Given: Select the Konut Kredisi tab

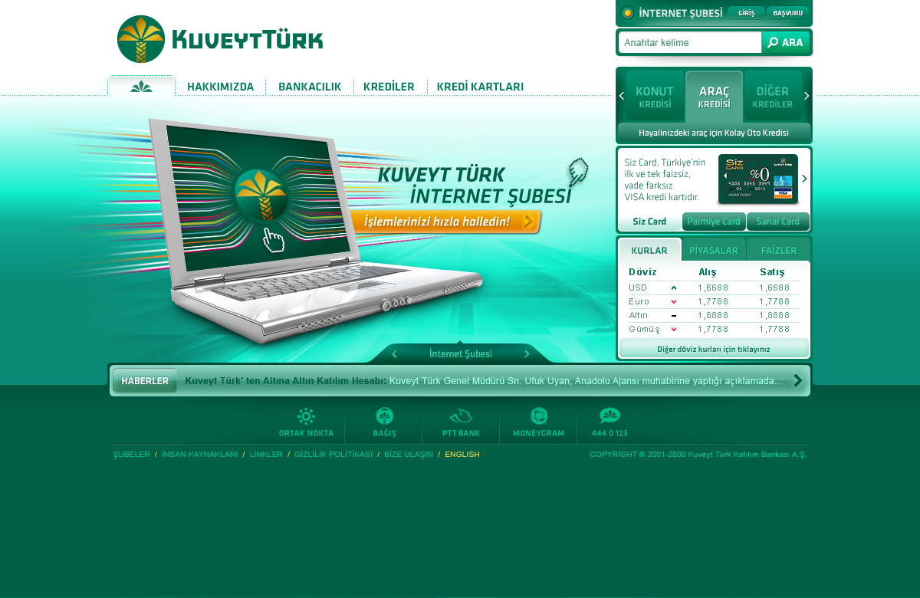Looking at the screenshot, I should (654, 97).
